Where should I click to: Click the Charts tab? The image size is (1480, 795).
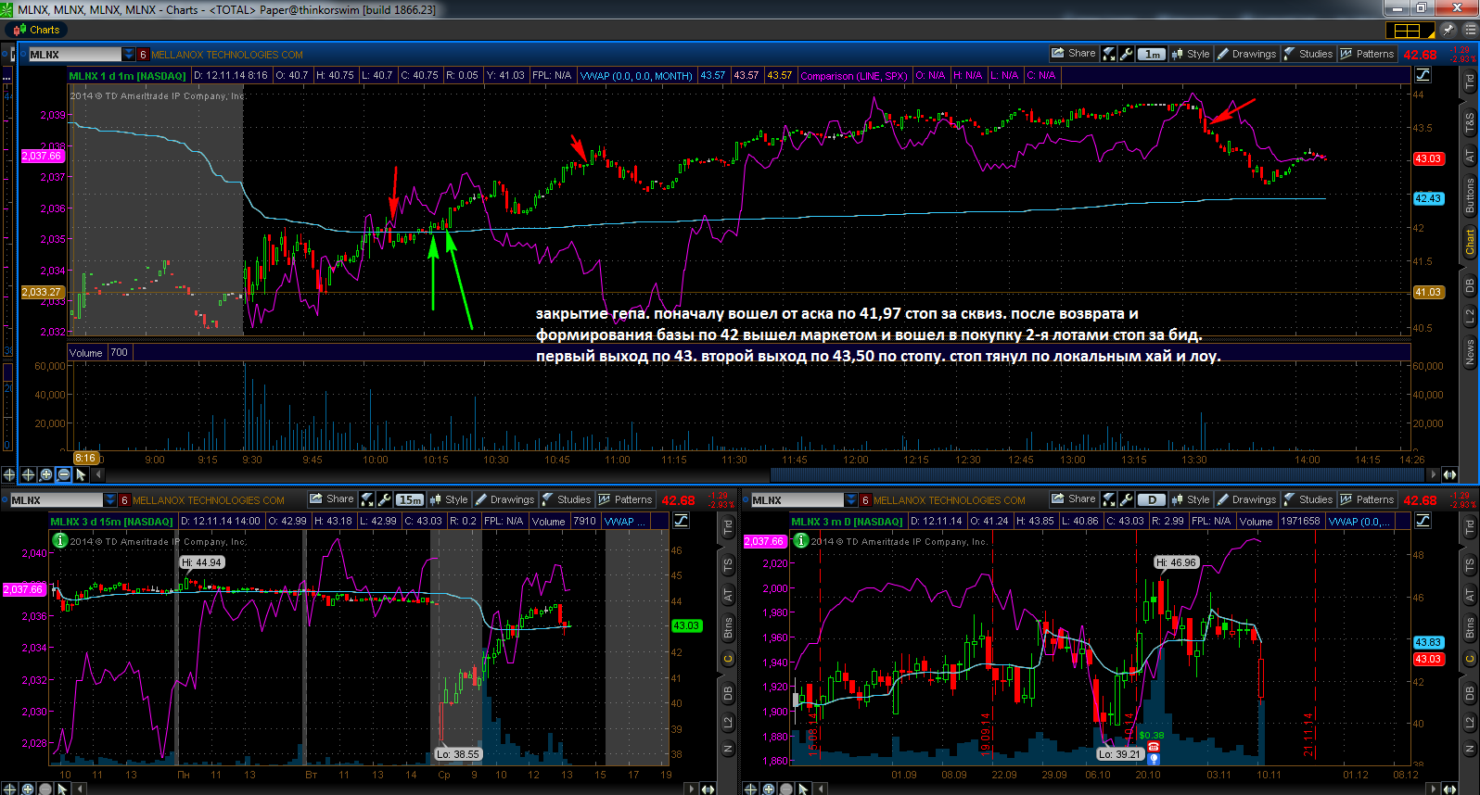(36, 30)
